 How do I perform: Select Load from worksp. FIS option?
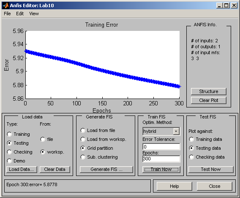point(83,139)
